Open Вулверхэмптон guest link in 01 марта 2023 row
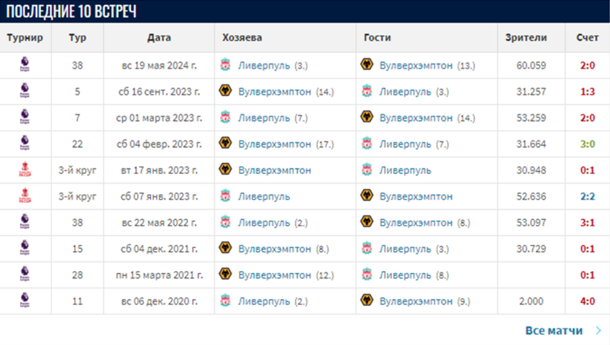The image size is (610, 345). [416, 118]
